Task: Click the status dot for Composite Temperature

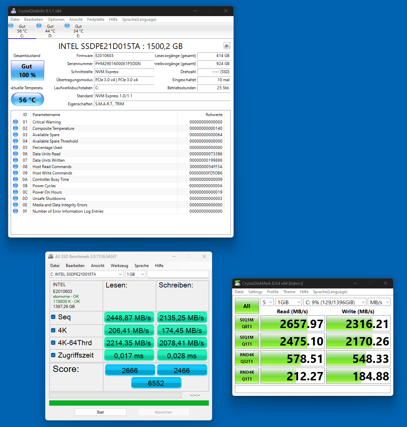Action: [x=15, y=128]
